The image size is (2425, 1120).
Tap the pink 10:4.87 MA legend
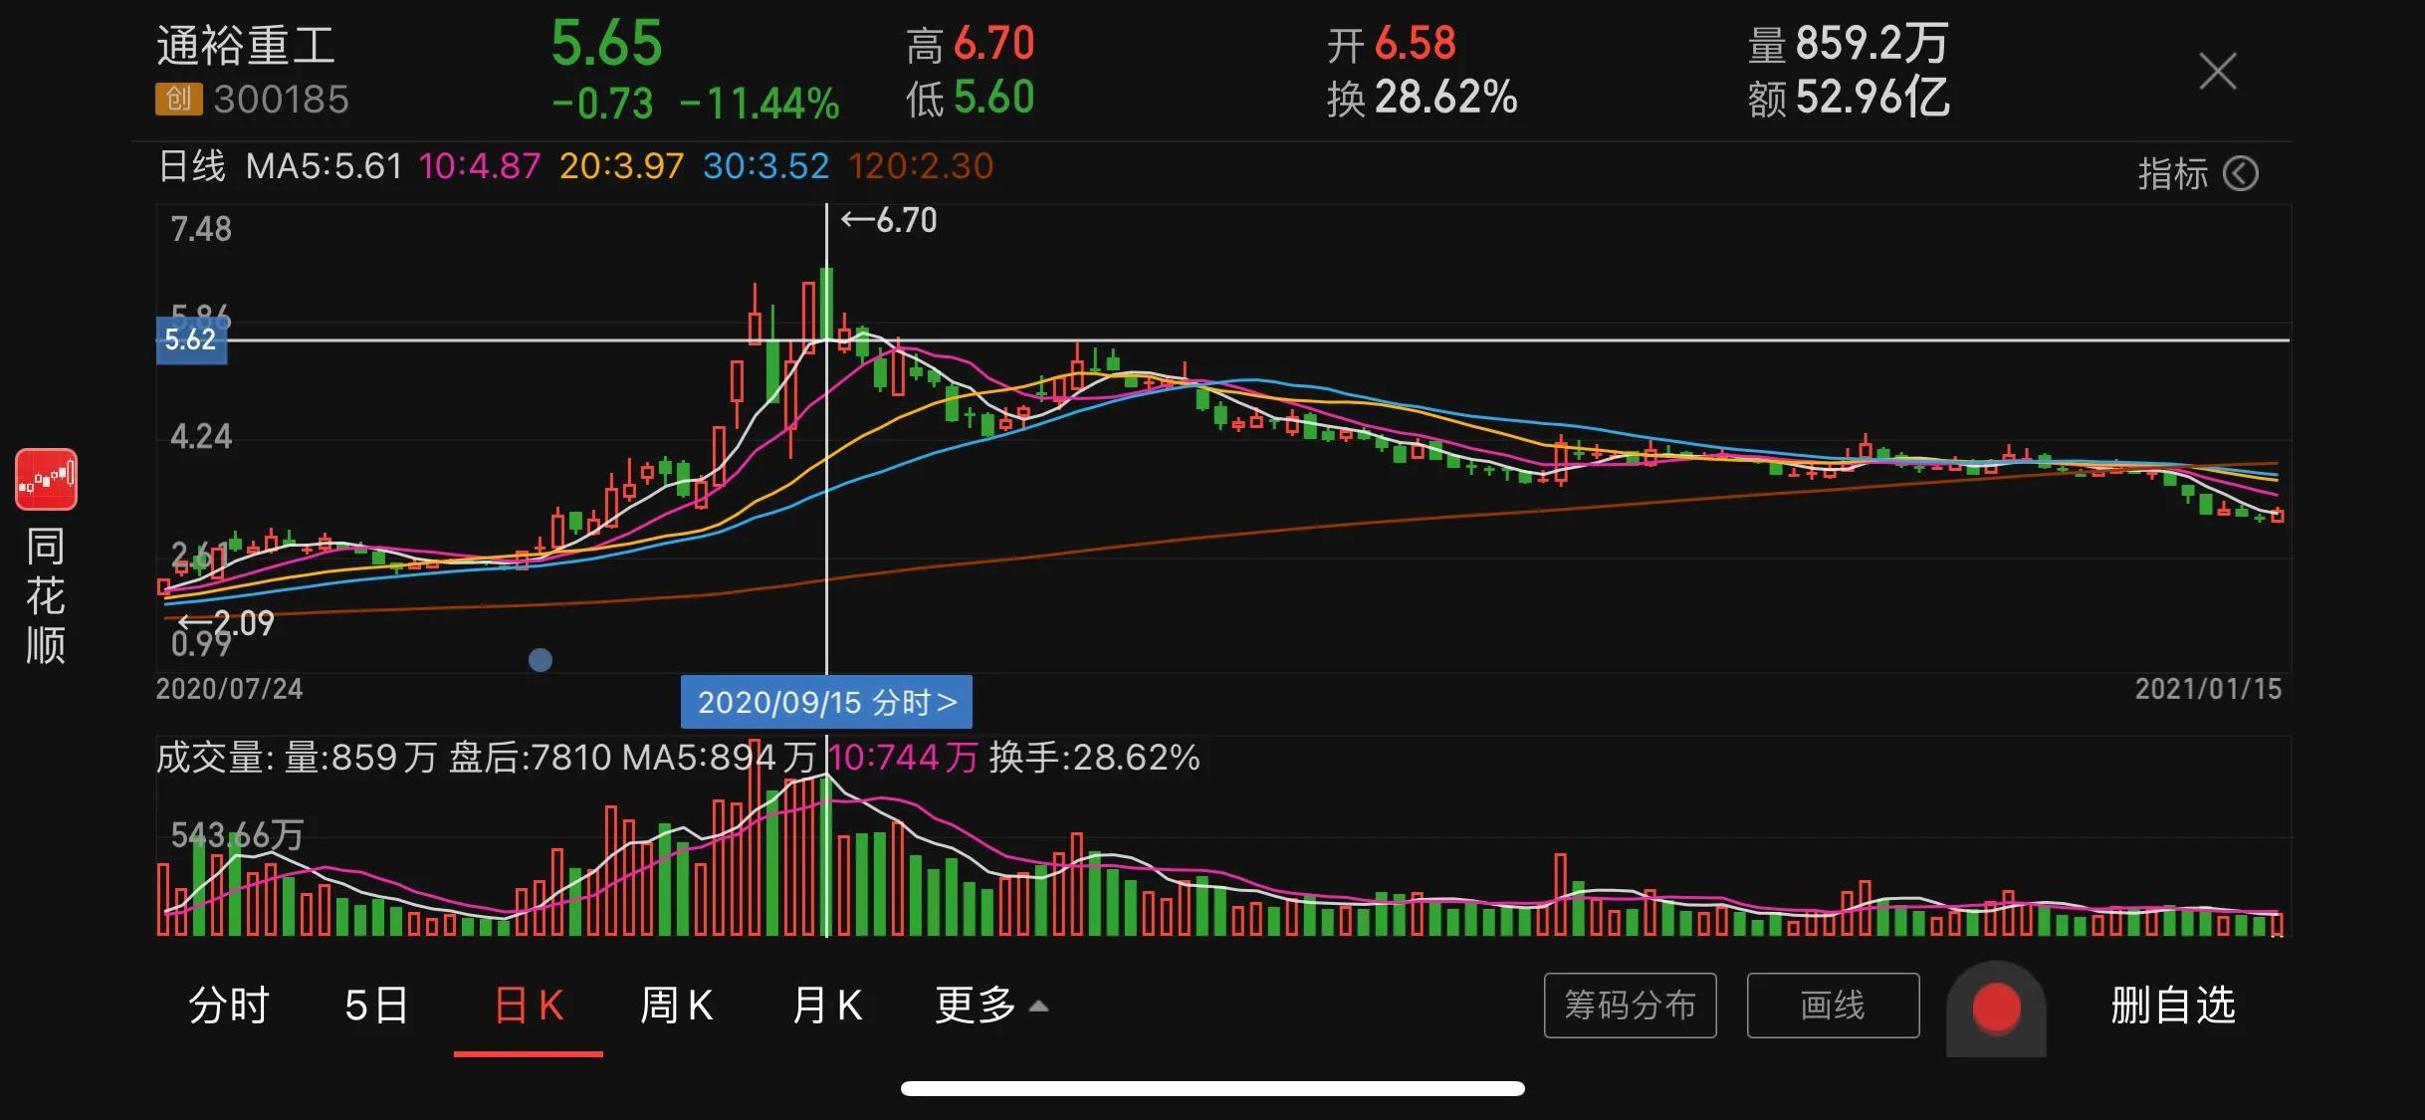pos(480,166)
